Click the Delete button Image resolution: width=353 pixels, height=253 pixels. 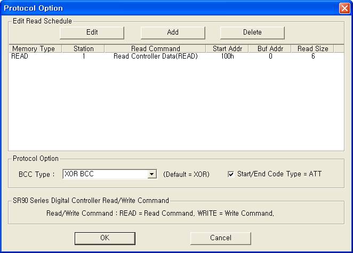click(252, 32)
